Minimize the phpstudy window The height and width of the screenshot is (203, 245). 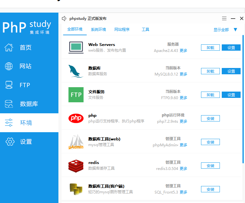tap(233, 19)
